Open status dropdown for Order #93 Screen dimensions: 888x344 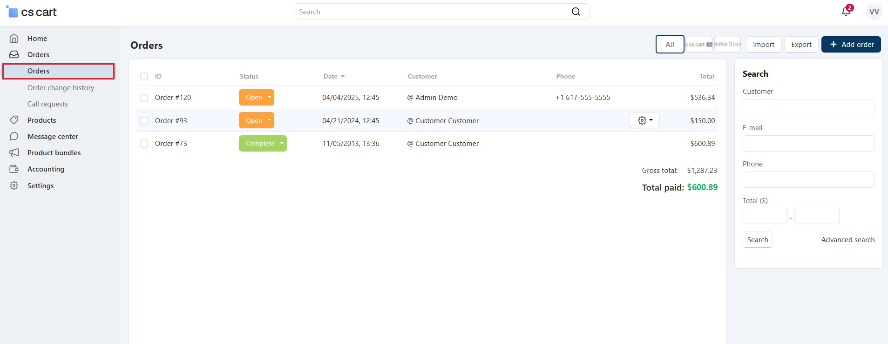pos(257,120)
